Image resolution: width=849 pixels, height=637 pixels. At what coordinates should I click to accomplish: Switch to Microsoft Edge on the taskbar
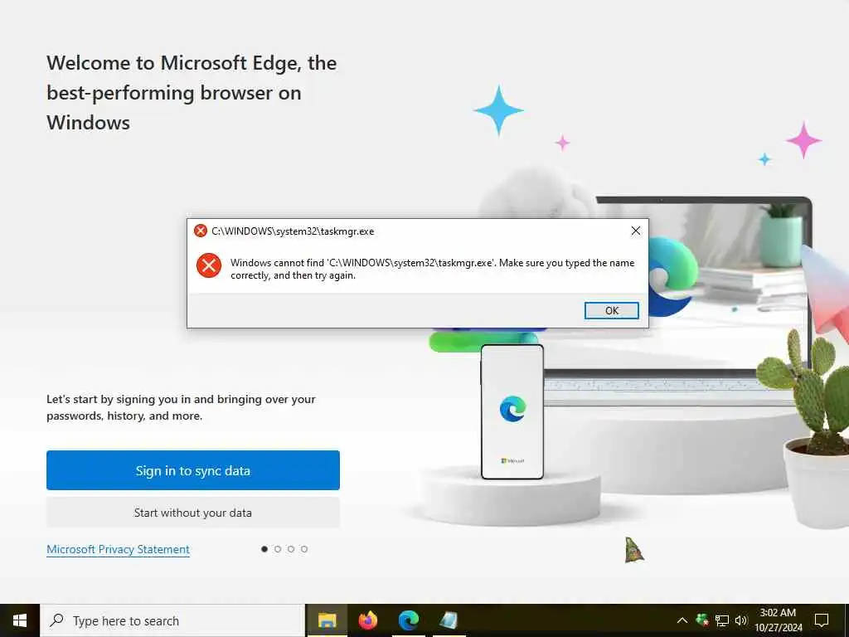coord(408,620)
